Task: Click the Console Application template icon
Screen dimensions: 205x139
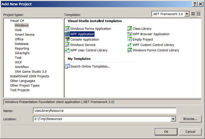Action: pyautogui.click(x=67, y=39)
